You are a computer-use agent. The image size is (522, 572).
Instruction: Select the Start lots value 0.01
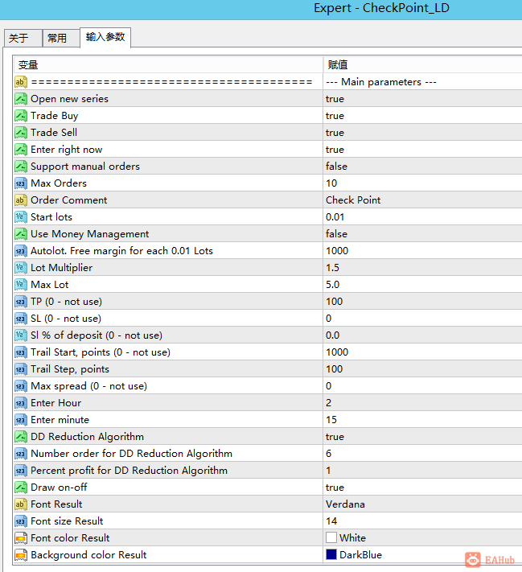coord(335,217)
